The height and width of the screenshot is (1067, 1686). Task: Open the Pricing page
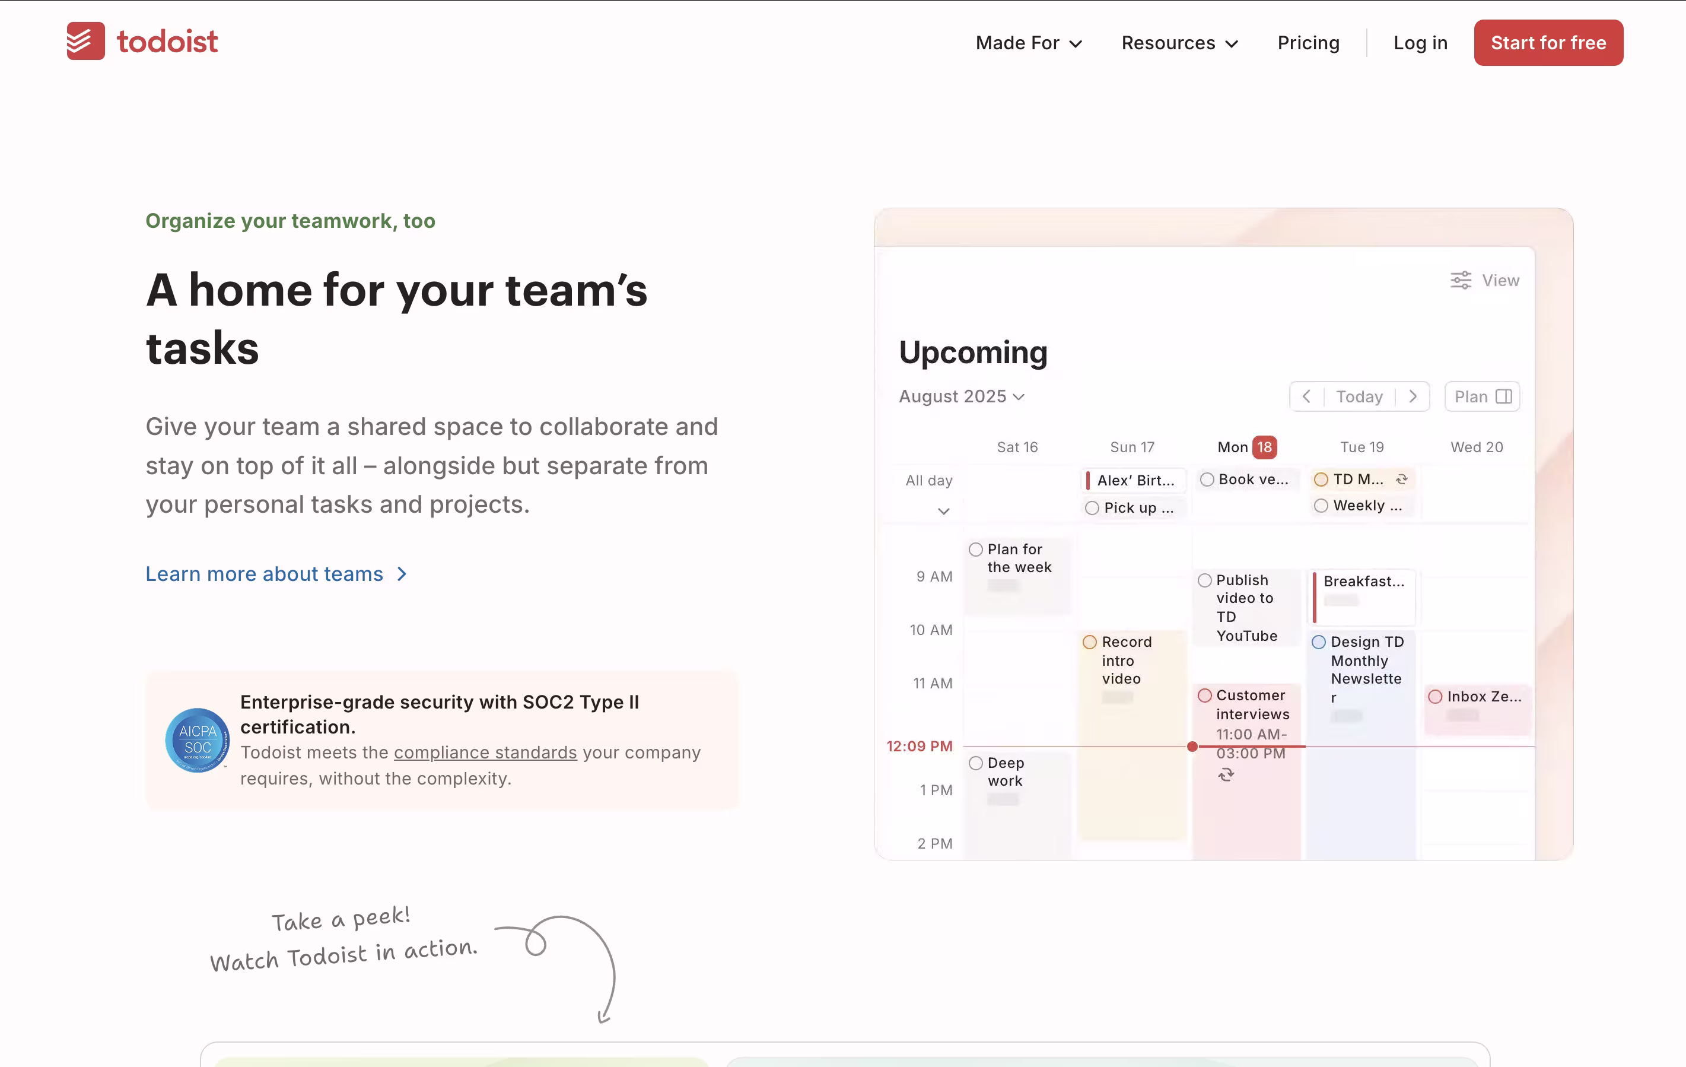click(x=1308, y=43)
